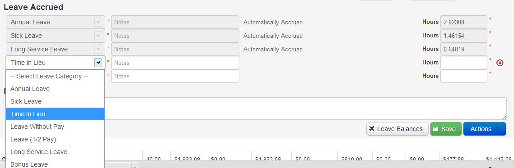Save the leave accrued changes
514x168 pixels.
(446, 129)
